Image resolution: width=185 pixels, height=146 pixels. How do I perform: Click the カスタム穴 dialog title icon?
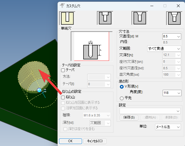(62, 6)
